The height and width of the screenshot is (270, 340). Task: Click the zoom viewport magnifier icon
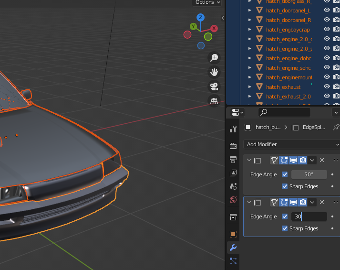point(214,58)
